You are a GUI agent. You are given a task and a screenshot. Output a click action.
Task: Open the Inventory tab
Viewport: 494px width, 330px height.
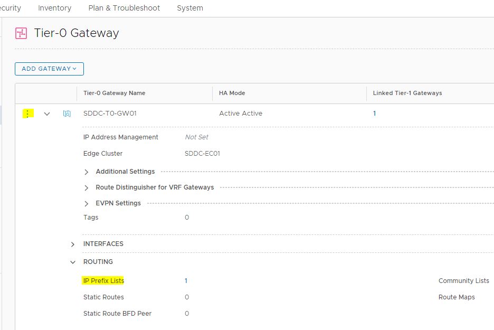click(54, 8)
